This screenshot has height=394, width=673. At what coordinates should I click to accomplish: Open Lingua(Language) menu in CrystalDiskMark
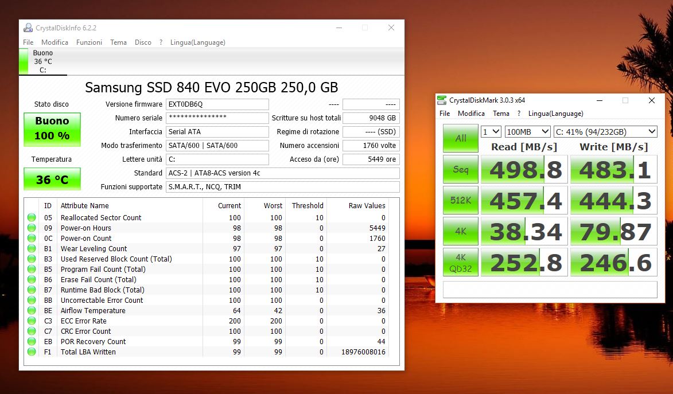(556, 114)
